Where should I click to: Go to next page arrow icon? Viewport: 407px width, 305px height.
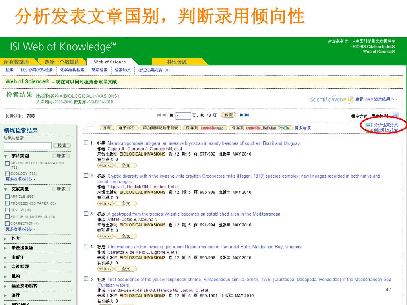click(x=242, y=115)
